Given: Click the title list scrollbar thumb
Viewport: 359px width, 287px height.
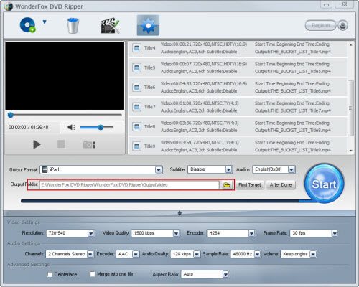Looking at the screenshot, I should [x=350, y=108].
